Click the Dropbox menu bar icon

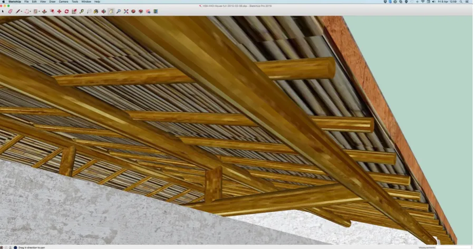pos(385,2)
